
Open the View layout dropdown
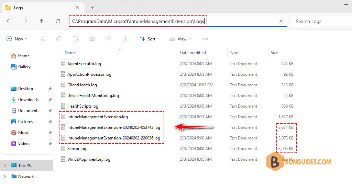[x=180, y=39]
